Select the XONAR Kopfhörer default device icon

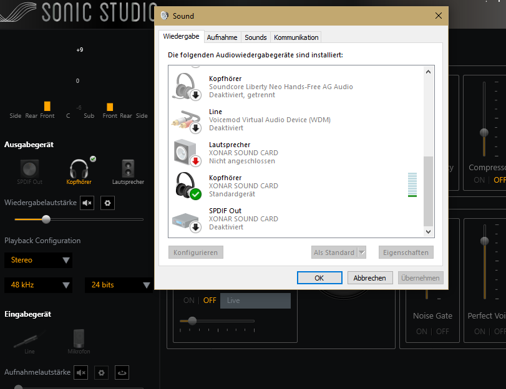(x=188, y=186)
